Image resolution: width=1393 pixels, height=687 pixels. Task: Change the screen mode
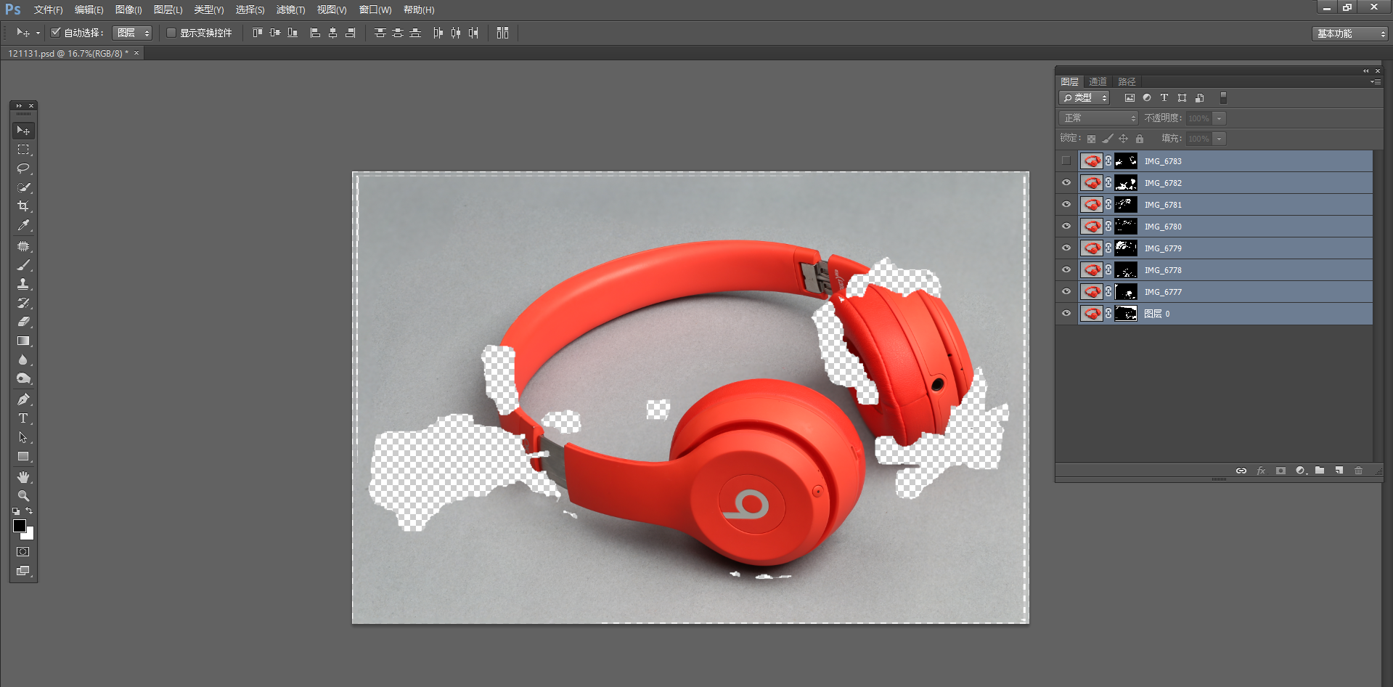tap(23, 571)
